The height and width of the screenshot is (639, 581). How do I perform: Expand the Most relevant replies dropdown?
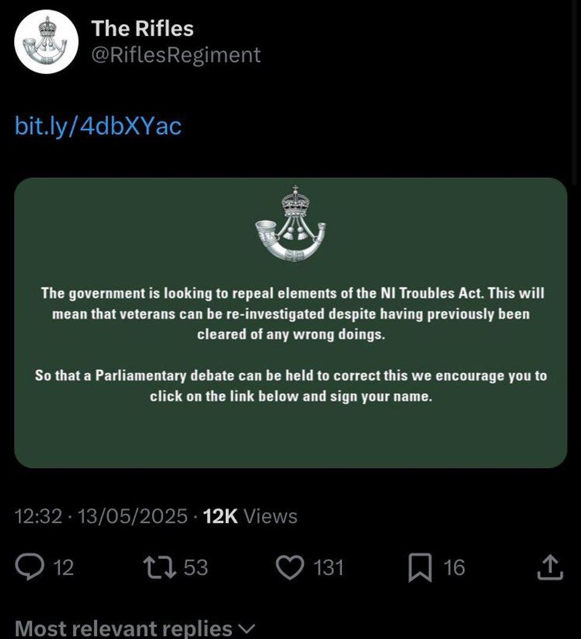tap(135, 628)
